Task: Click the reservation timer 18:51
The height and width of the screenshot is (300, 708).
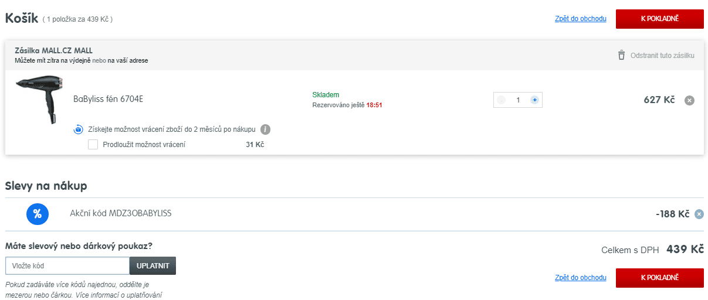Action: (374, 105)
